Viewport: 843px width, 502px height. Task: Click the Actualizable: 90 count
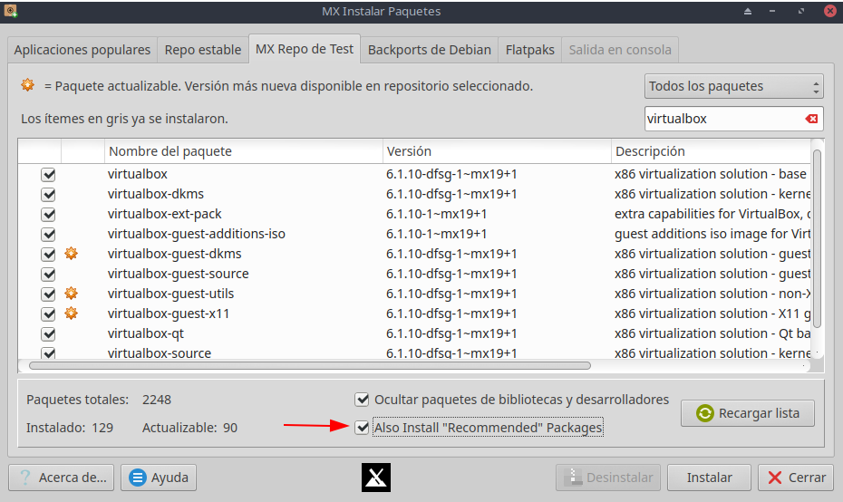tap(189, 428)
